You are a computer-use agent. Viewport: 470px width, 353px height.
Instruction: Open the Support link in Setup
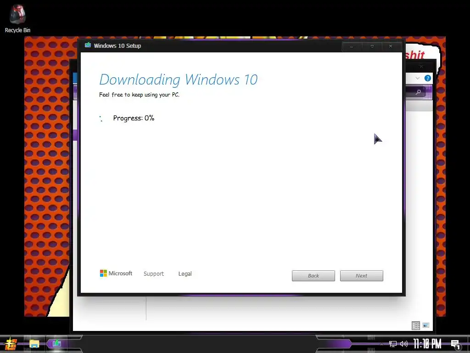coord(154,274)
